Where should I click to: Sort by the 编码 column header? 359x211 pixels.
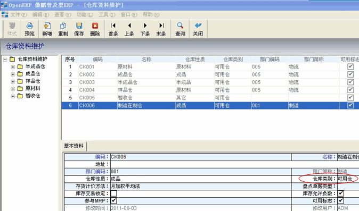(98, 60)
